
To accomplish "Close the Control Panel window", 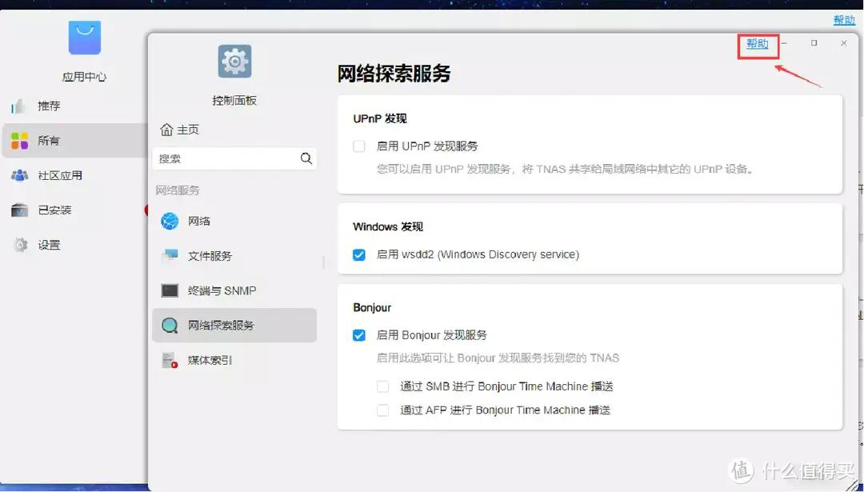I will coord(844,43).
